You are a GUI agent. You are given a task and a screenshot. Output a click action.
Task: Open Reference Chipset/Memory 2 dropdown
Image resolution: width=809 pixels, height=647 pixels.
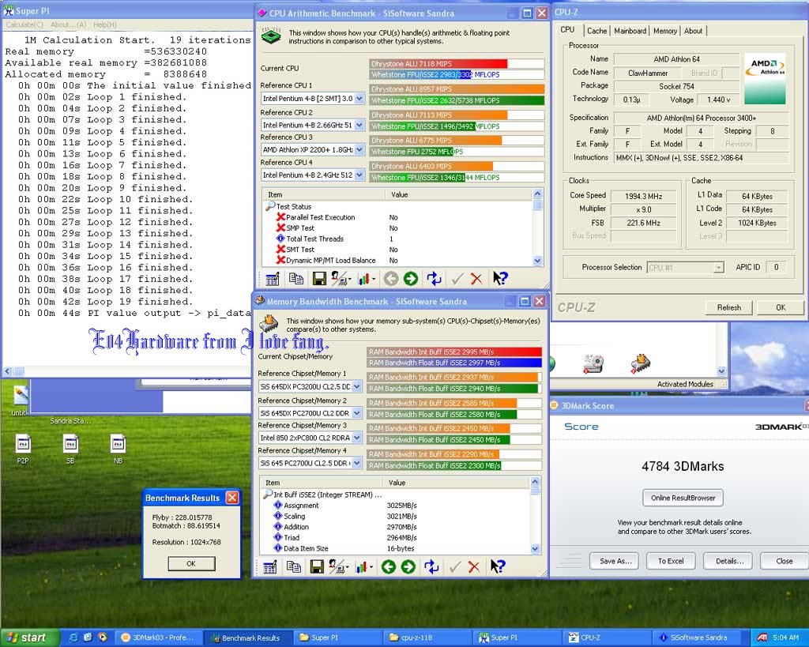(356, 413)
